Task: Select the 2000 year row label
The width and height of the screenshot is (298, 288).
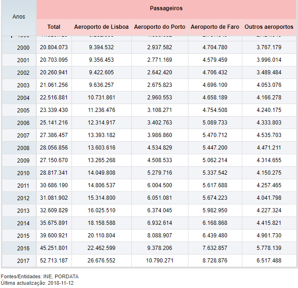Action: 23,48
